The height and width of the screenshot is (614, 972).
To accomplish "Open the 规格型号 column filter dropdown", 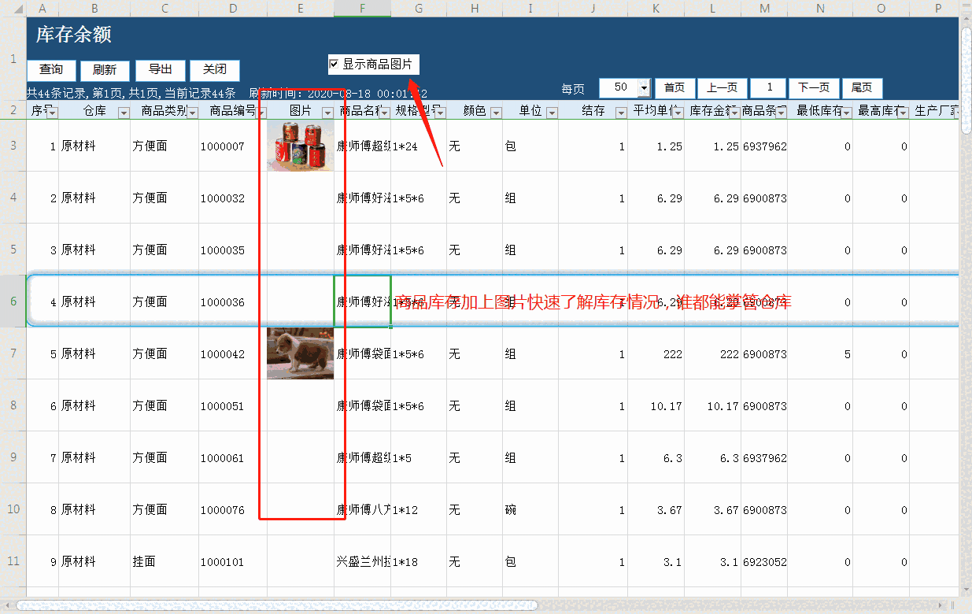I will pyautogui.click(x=441, y=114).
